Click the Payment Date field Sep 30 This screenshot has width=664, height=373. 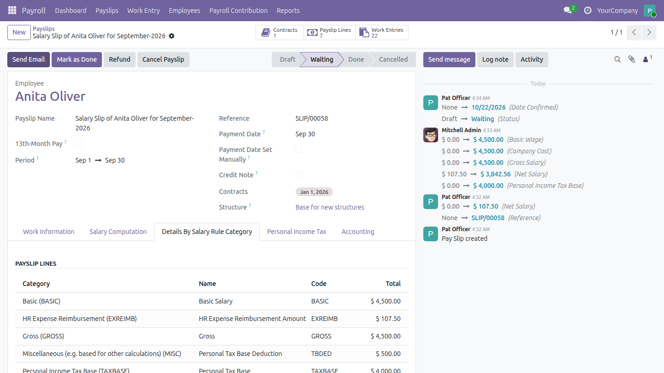pyautogui.click(x=305, y=134)
